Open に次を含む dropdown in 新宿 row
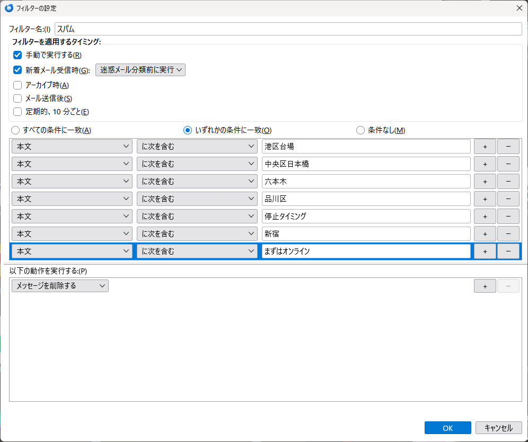The width and height of the screenshot is (528, 442). pos(197,234)
